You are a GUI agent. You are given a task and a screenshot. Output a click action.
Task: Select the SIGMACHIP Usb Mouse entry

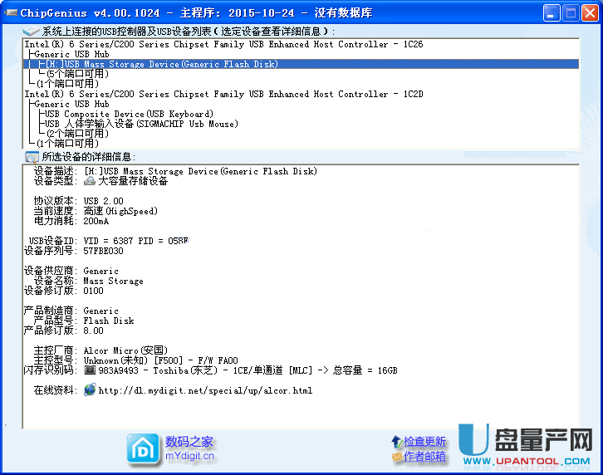tap(141, 124)
